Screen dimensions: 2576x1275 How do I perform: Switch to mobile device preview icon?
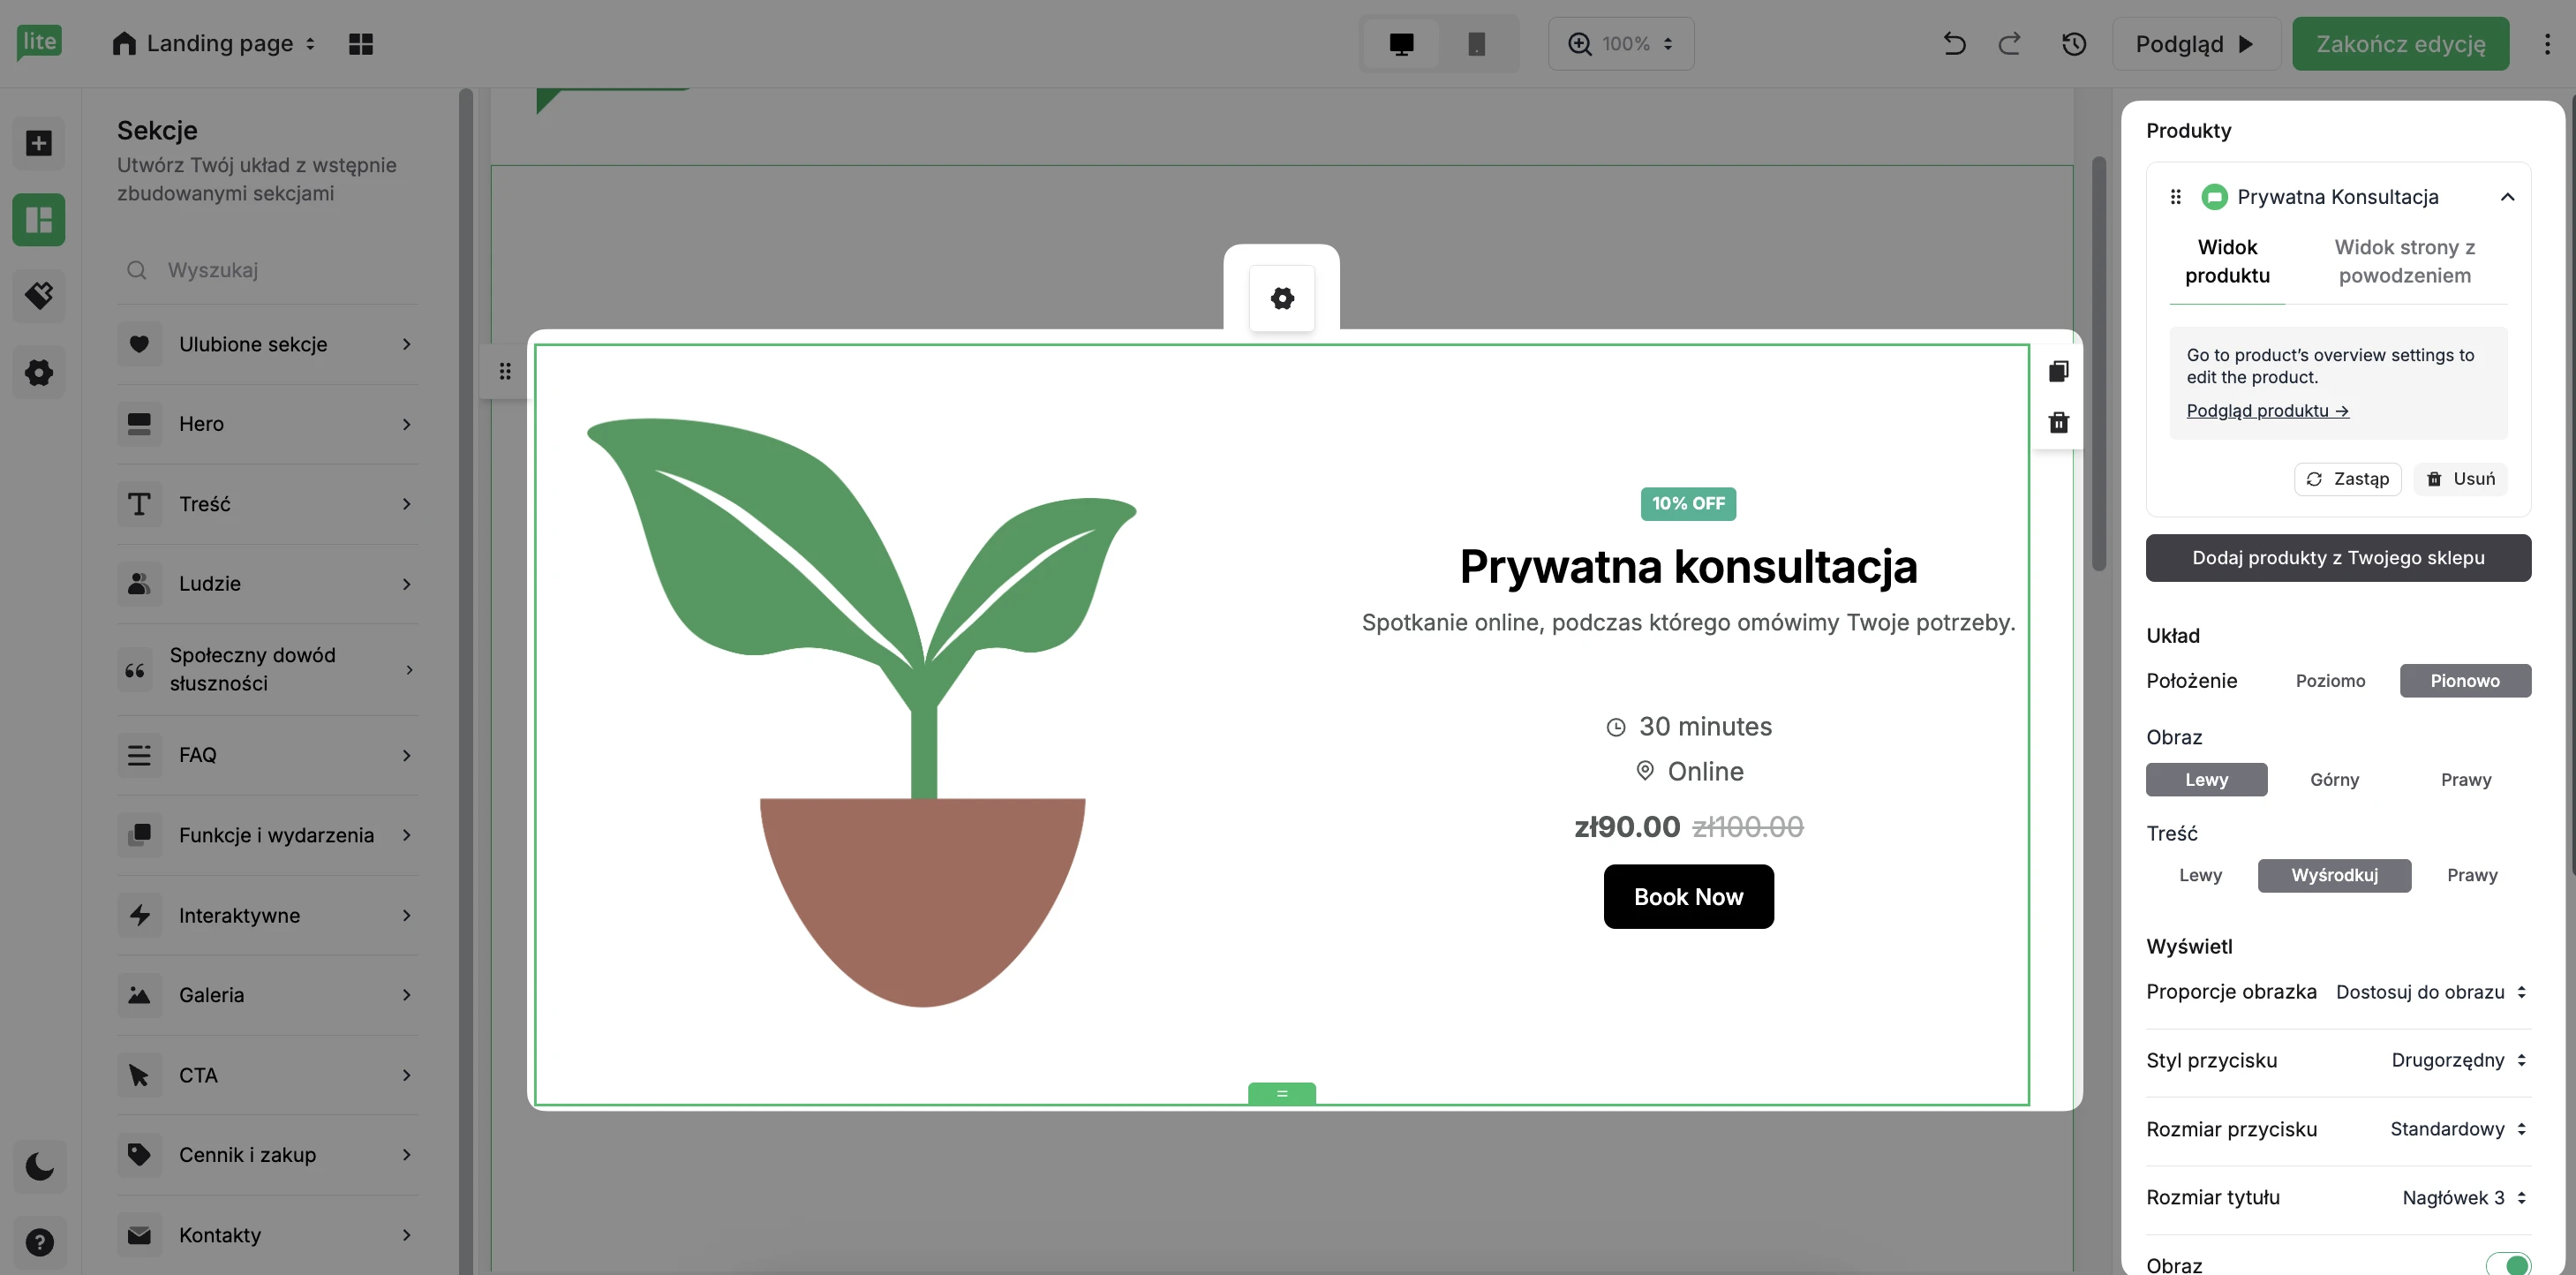(x=1476, y=44)
